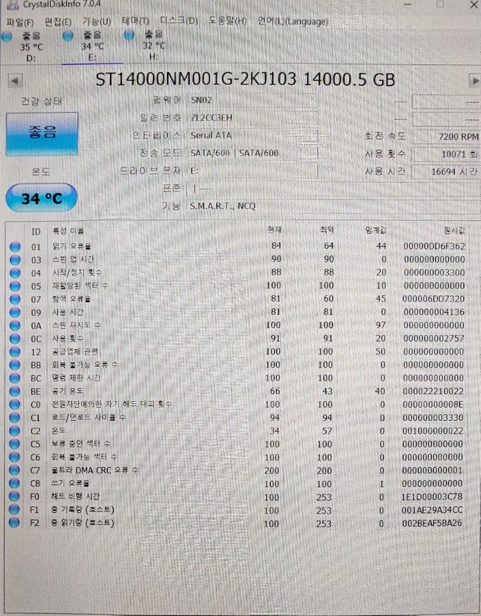Select the 읽기 오류율 attribute row
Screen dimensions: 481x616
(x=237, y=246)
